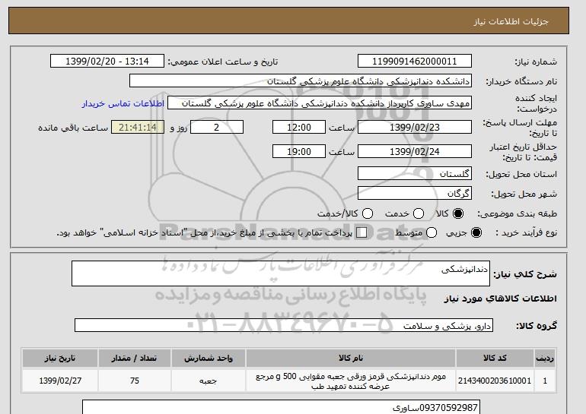Click the نام کالا column header
This screenshot has width=586, height=414.
[351, 358]
